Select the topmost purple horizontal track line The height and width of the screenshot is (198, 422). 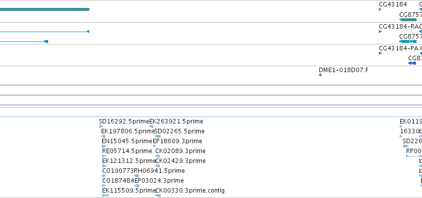(x=211, y=85)
